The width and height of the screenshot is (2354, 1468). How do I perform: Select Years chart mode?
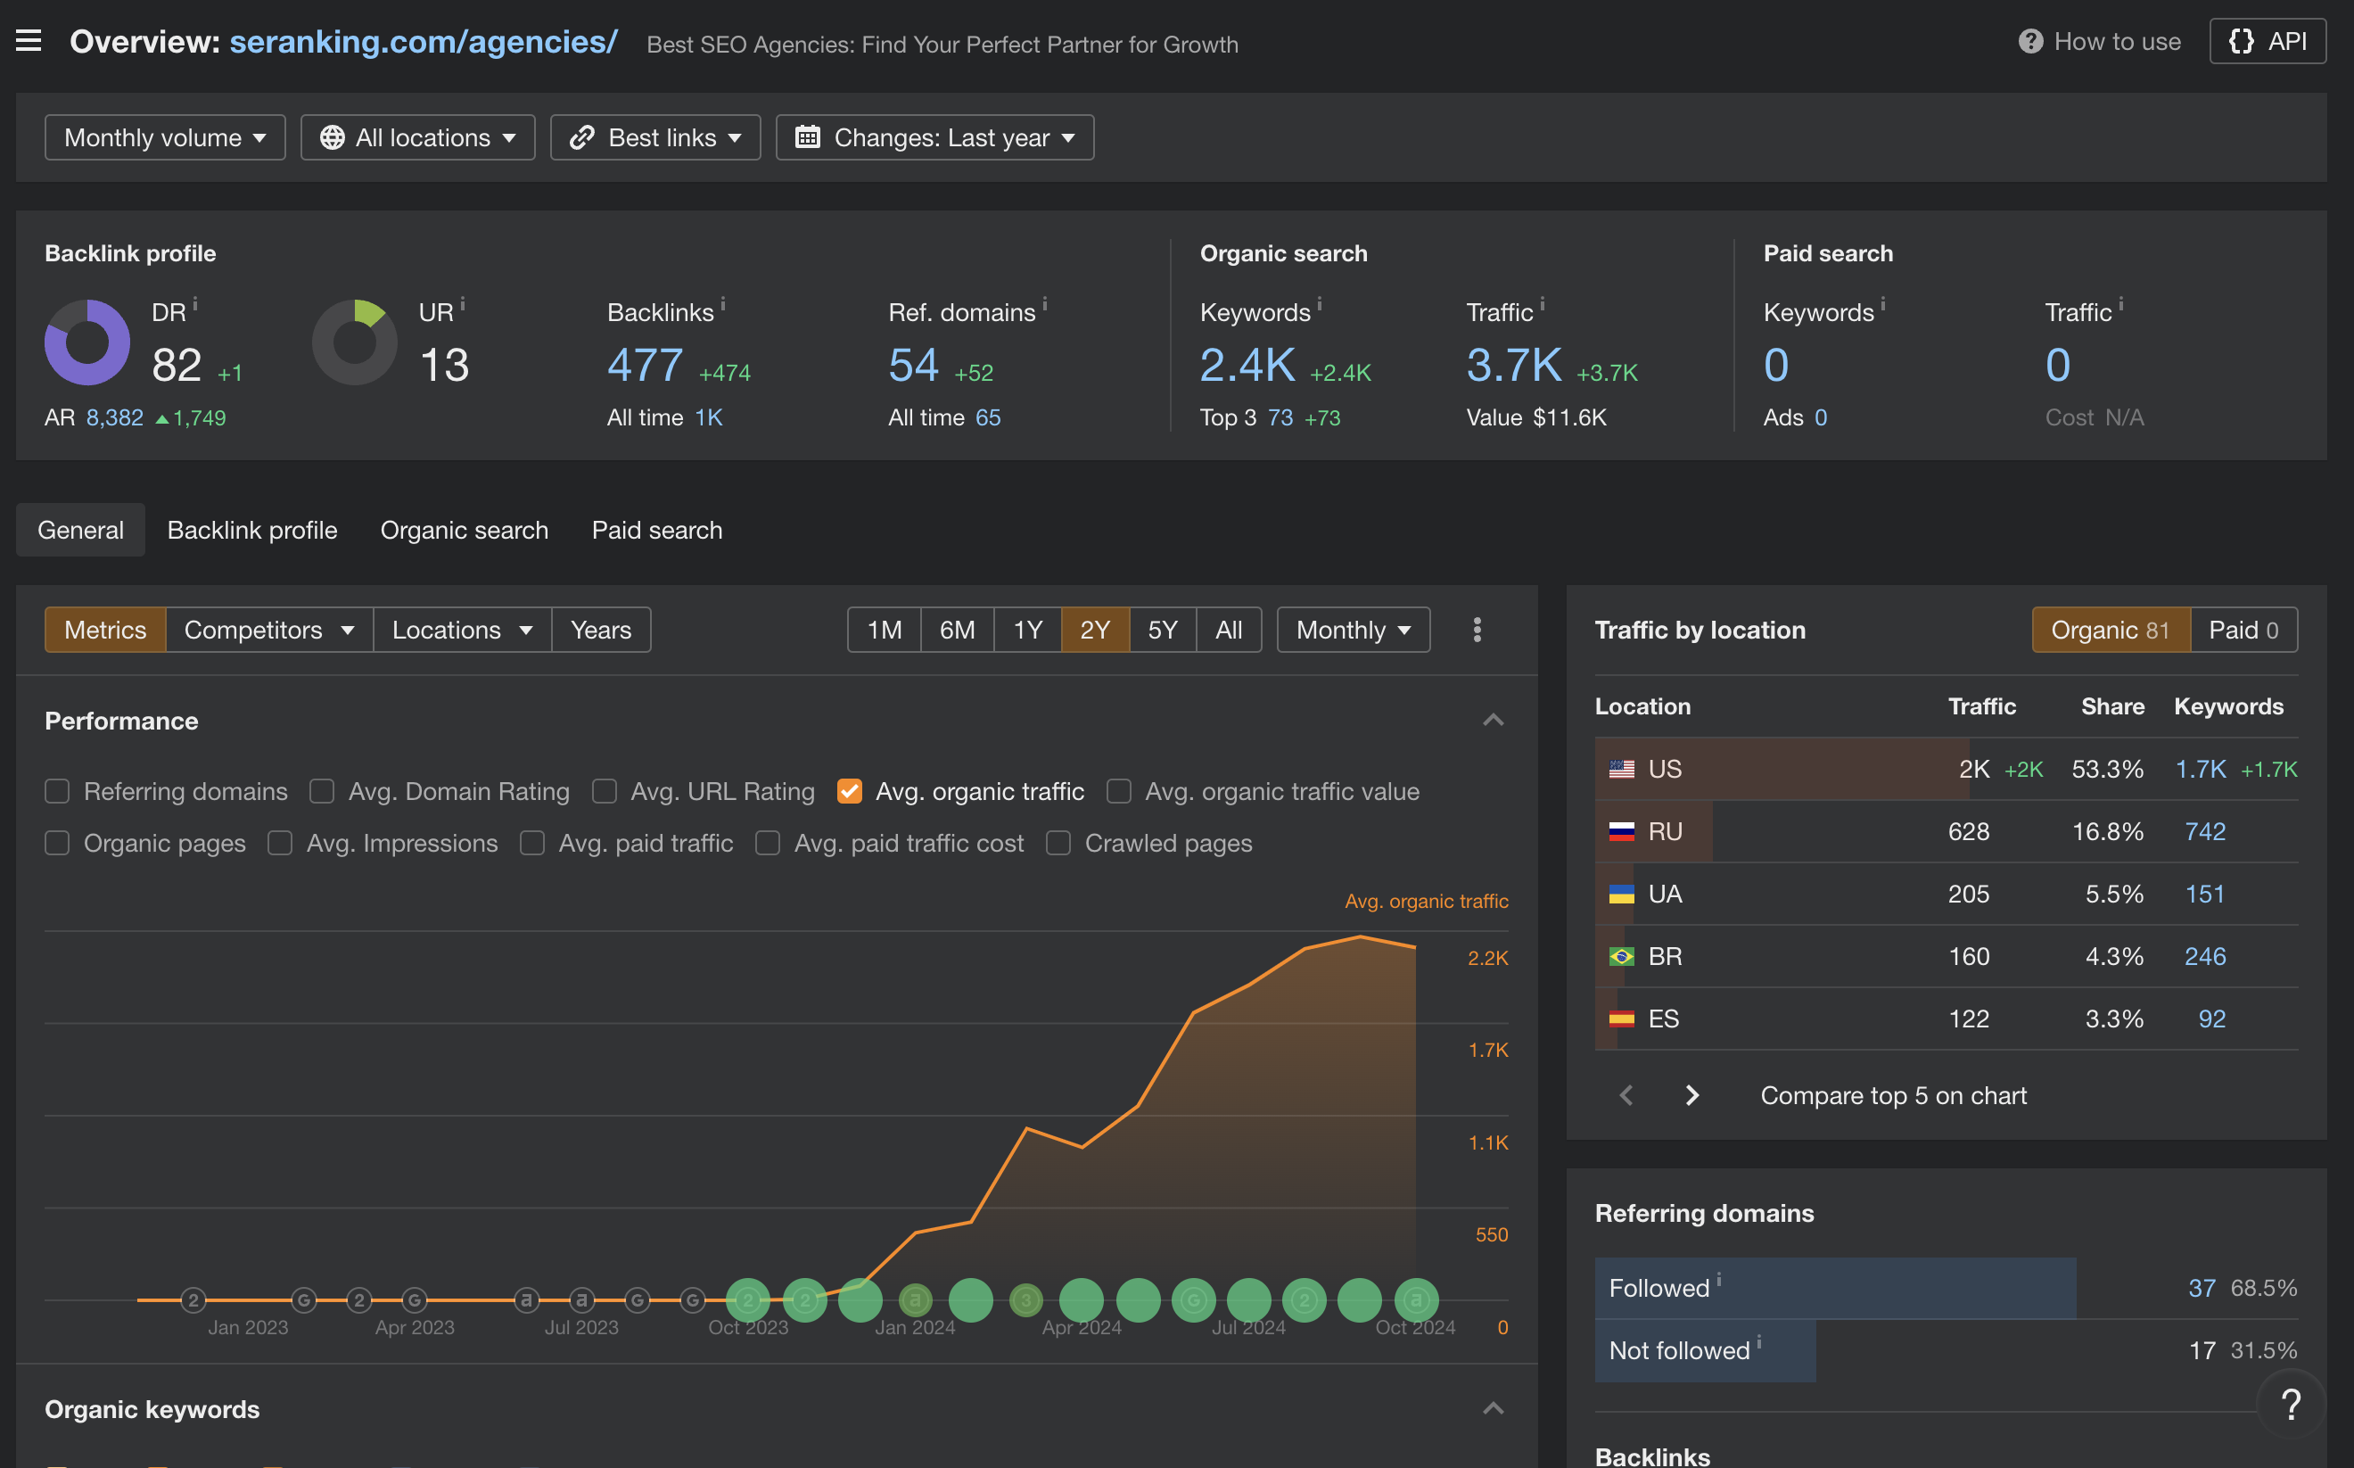[601, 631]
